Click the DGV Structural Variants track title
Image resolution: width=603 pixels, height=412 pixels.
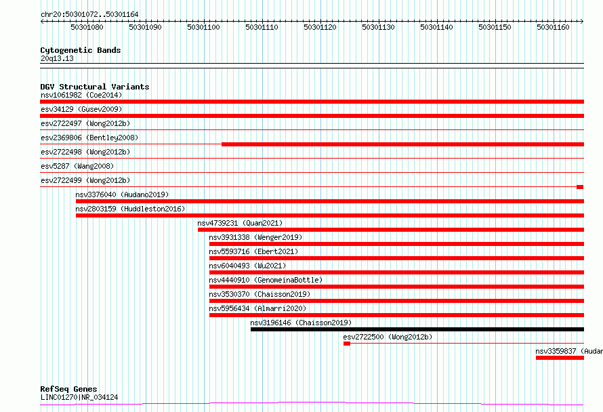click(x=95, y=87)
